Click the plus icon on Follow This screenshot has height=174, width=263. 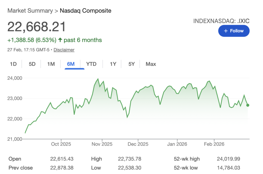[226, 31]
